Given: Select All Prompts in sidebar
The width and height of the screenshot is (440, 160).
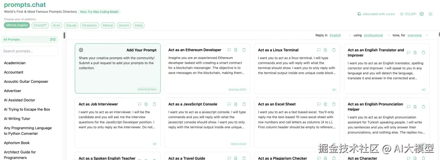Looking at the screenshot, I should coord(29,39).
